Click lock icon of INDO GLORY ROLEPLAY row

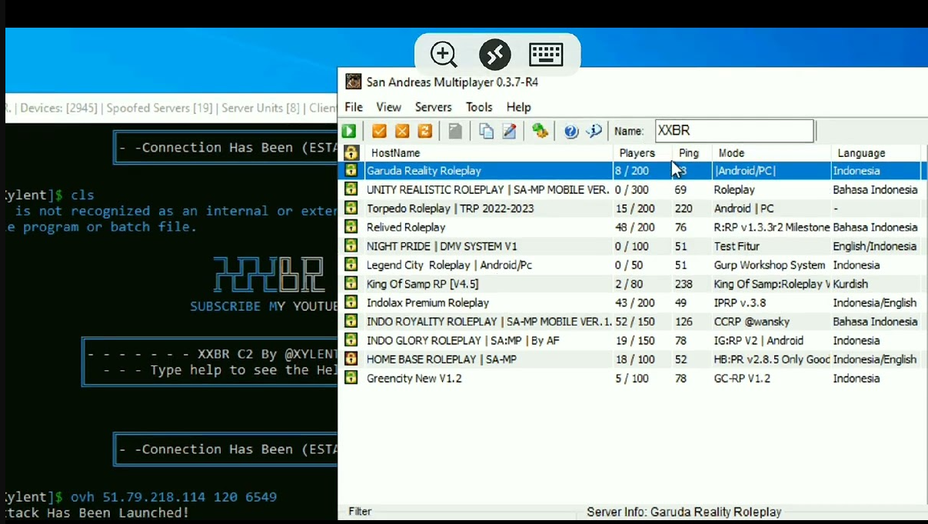click(351, 340)
